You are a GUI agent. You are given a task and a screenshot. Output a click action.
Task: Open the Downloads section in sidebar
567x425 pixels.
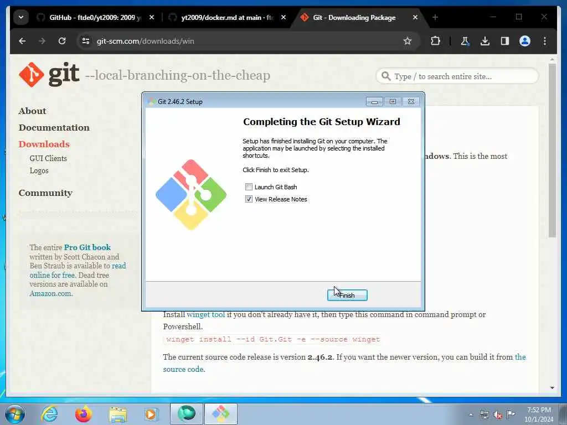coord(44,144)
